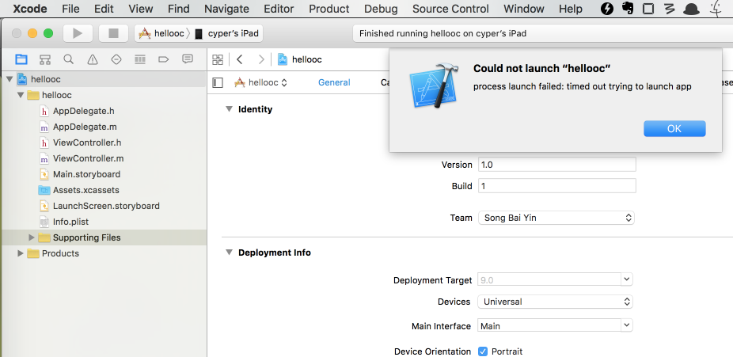
Task: Open the Team dropdown showing Song Bai Yin
Action: click(556, 218)
